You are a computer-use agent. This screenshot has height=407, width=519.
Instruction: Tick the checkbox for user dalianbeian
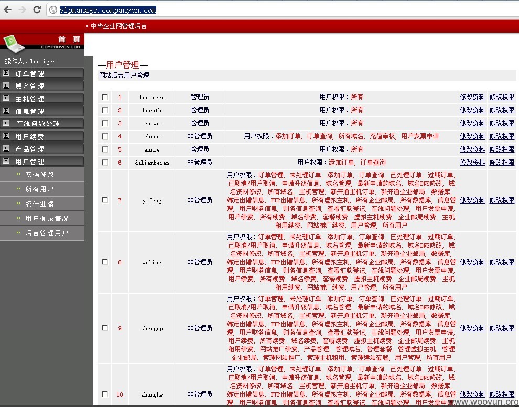tap(105, 163)
